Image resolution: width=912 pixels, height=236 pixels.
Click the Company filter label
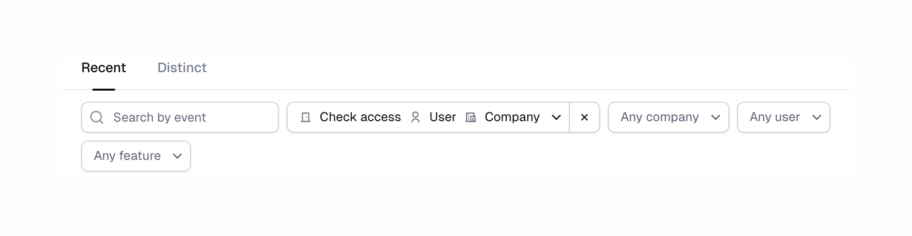[512, 117]
